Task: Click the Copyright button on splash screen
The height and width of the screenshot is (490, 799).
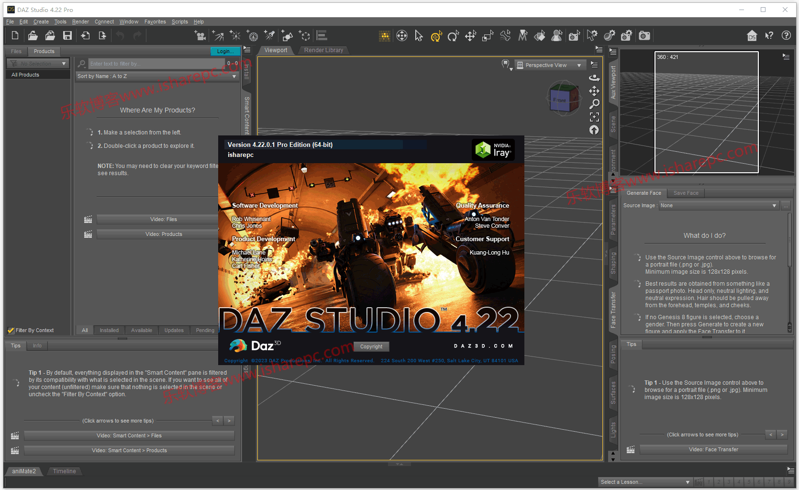Action: [371, 346]
